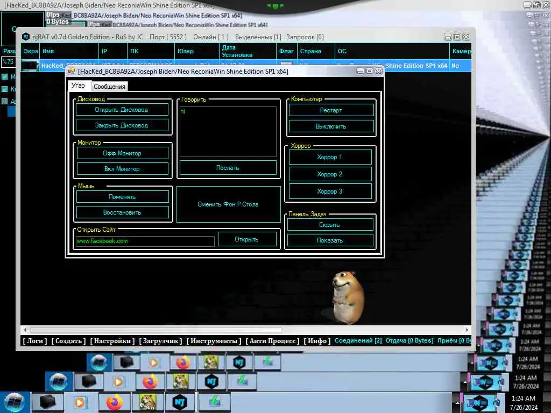
Task: Click the taskbar clock showing 1:24 AM
Action: (x=524, y=403)
